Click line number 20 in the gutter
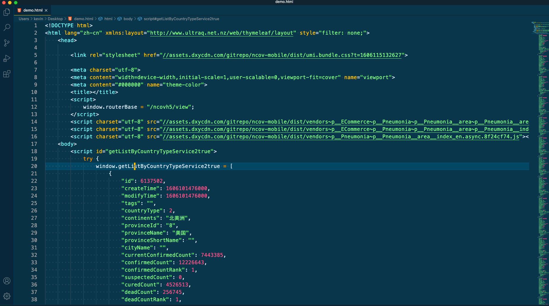This screenshot has width=549, height=306. 34,166
